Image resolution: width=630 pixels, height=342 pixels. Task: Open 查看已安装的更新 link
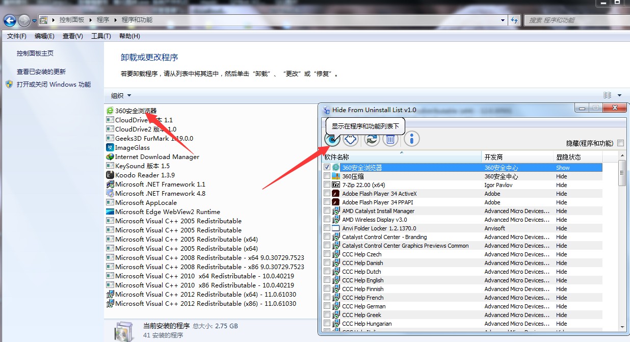41,71
